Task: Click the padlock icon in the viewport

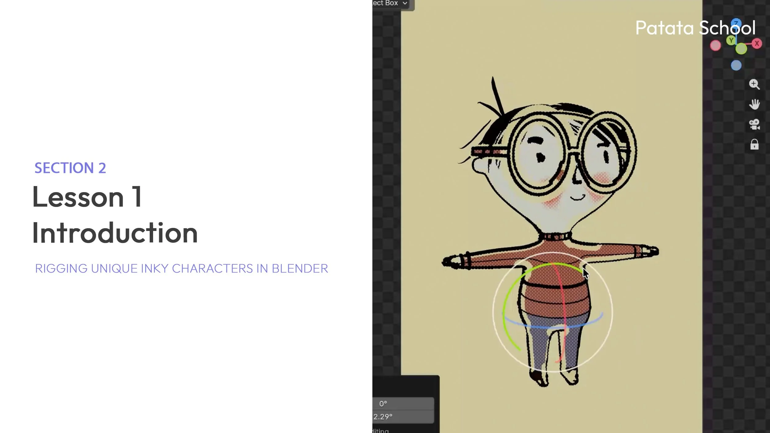Action: (754, 144)
